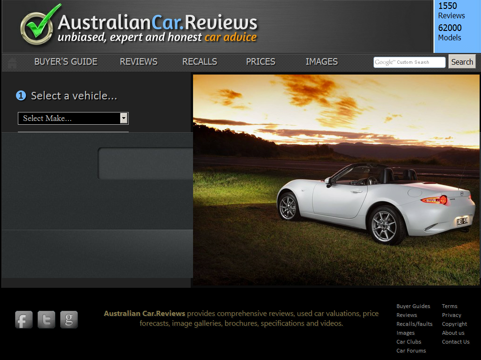Open the Prices menu item

(x=261, y=62)
